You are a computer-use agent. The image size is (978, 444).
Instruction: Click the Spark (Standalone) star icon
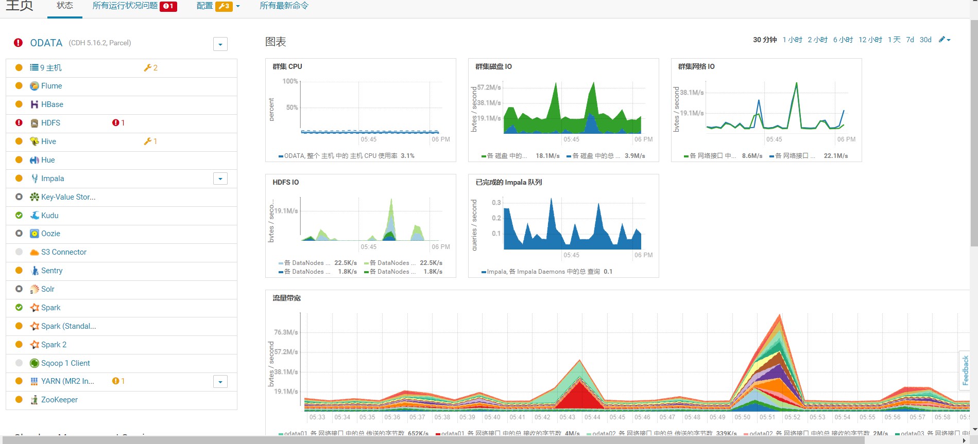coord(35,326)
